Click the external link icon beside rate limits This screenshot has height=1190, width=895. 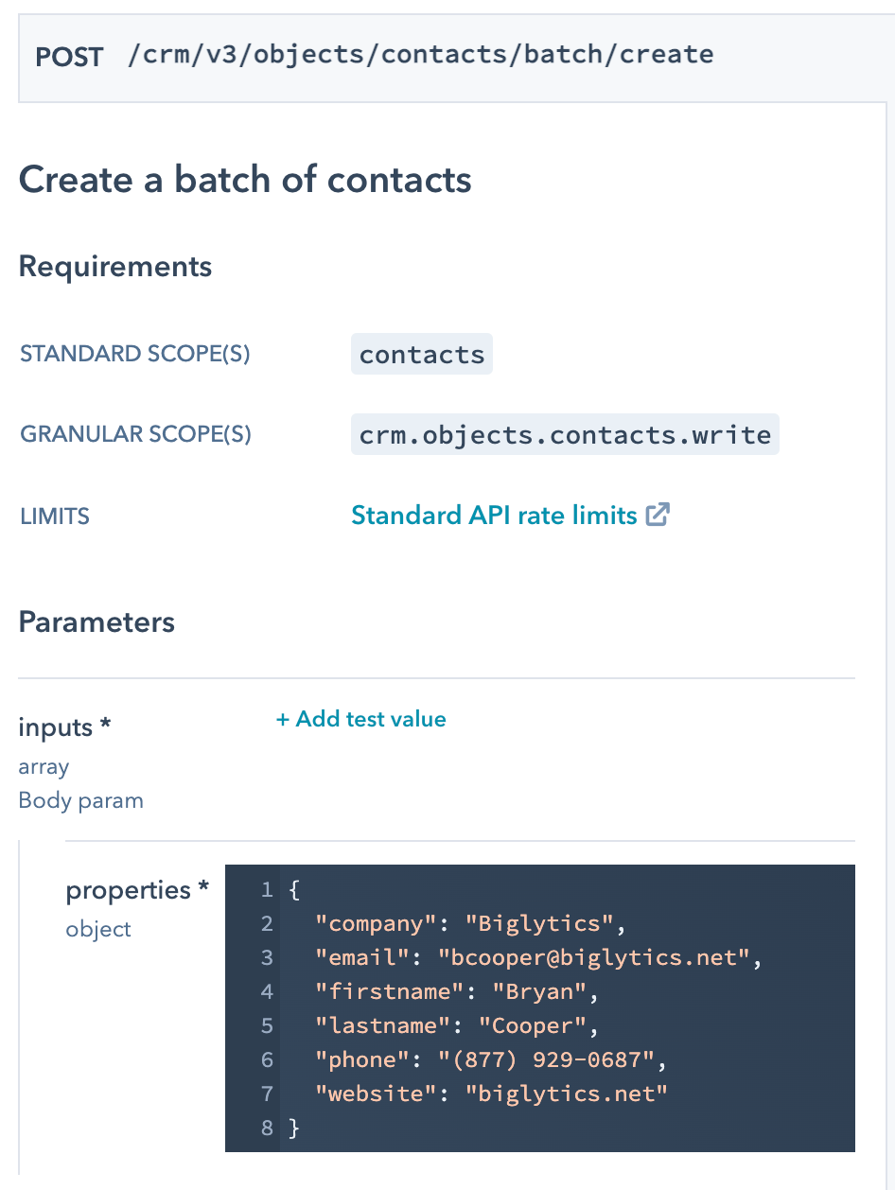pyautogui.click(x=658, y=514)
